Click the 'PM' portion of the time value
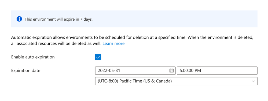Image resolution: width=268 pixels, height=101 pixels. 198,71
